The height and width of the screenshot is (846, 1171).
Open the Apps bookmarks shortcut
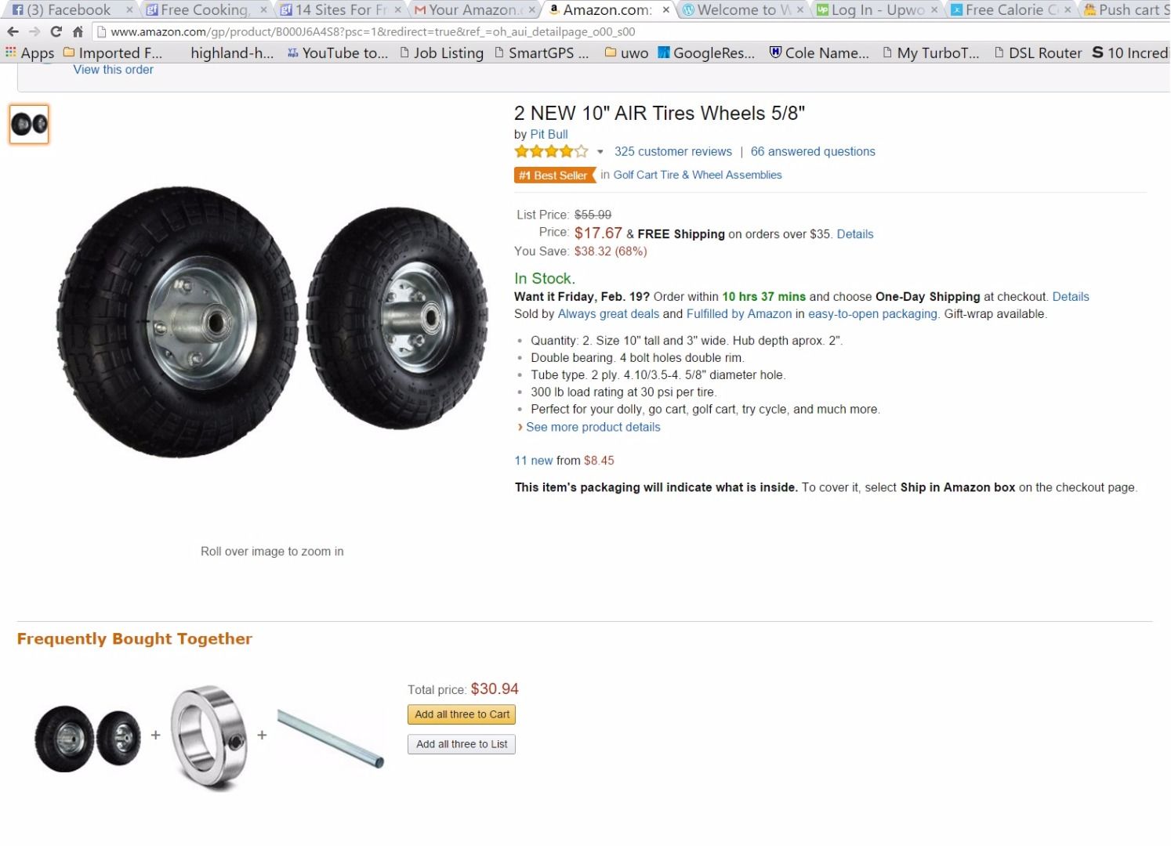coord(30,53)
